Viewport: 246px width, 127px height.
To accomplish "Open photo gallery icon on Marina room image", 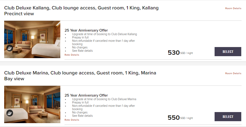I will point(10,113).
